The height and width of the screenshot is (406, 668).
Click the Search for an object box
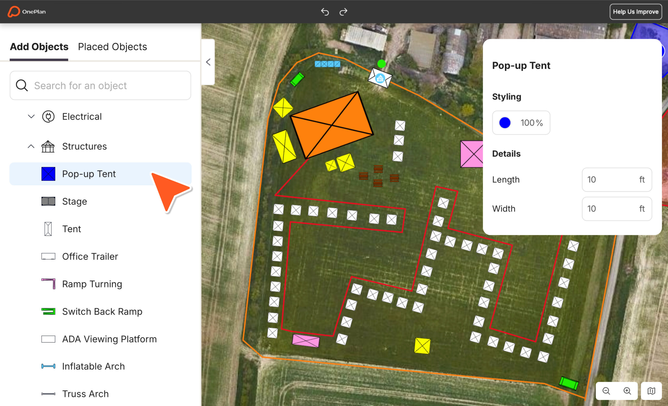coord(100,85)
